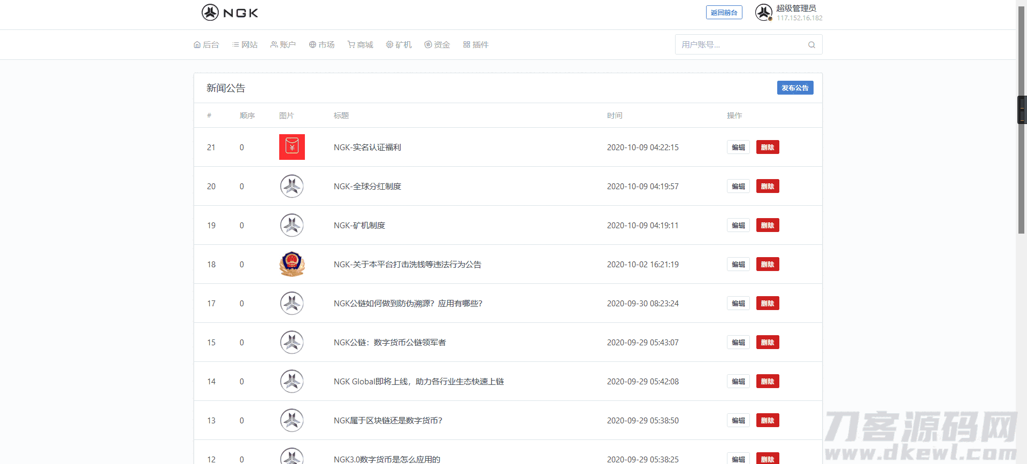The height and width of the screenshot is (464, 1027).
Task: Click the 返回前台 button
Action: point(724,12)
